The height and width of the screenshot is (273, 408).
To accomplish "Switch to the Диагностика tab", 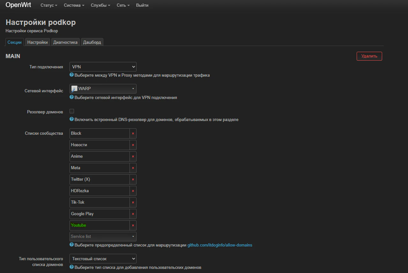I will 65,42.
